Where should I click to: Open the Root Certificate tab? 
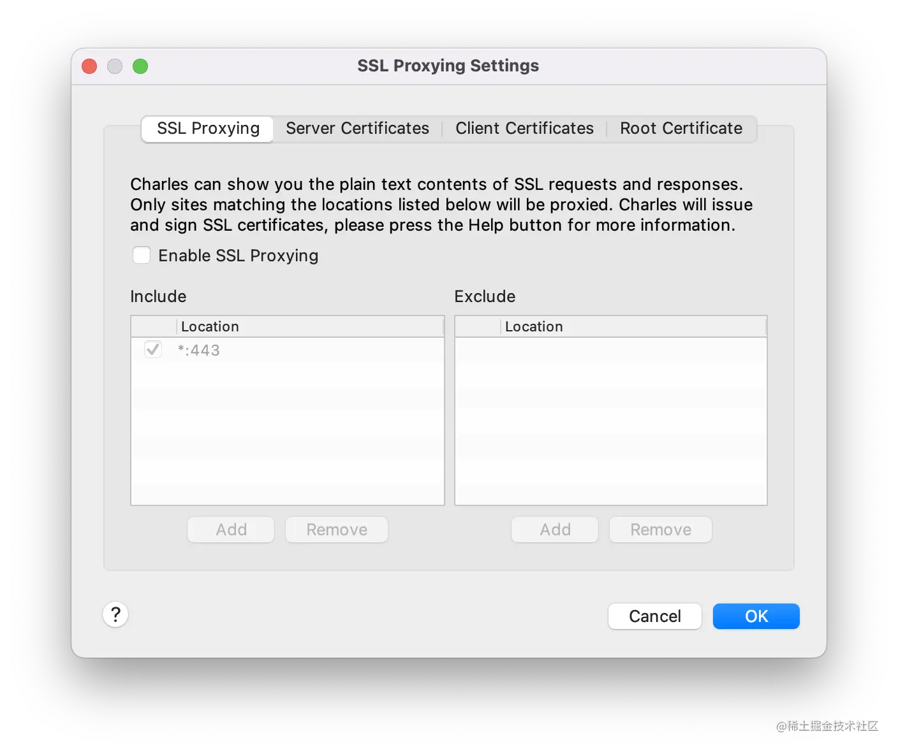pyautogui.click(x=681, y=129)
